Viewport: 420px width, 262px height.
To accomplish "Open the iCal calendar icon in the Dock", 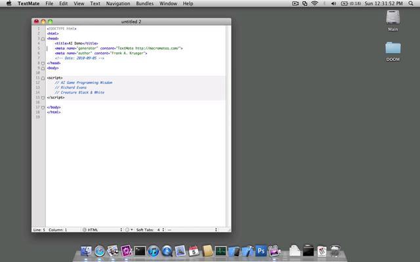I will [194, 252].
